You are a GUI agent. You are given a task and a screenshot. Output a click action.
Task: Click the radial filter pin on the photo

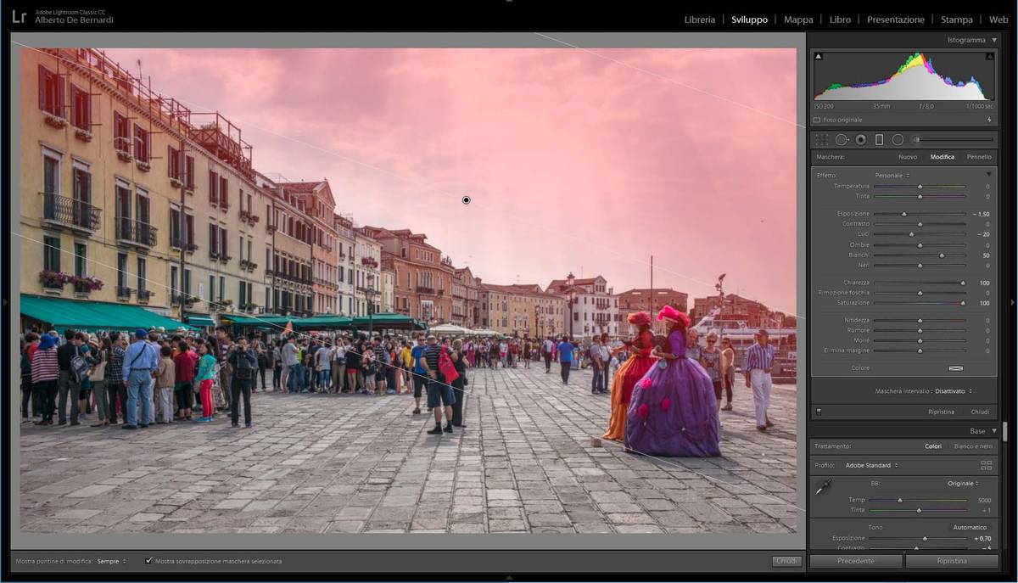coord(466,200)
